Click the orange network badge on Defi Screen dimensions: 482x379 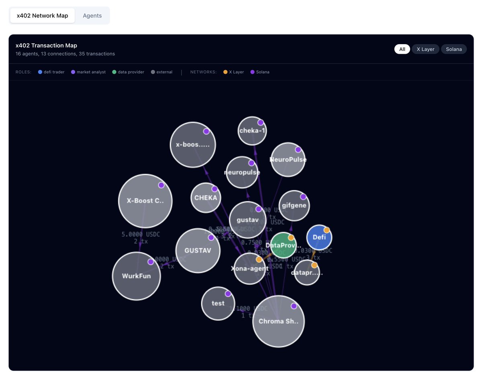(327, 230)
